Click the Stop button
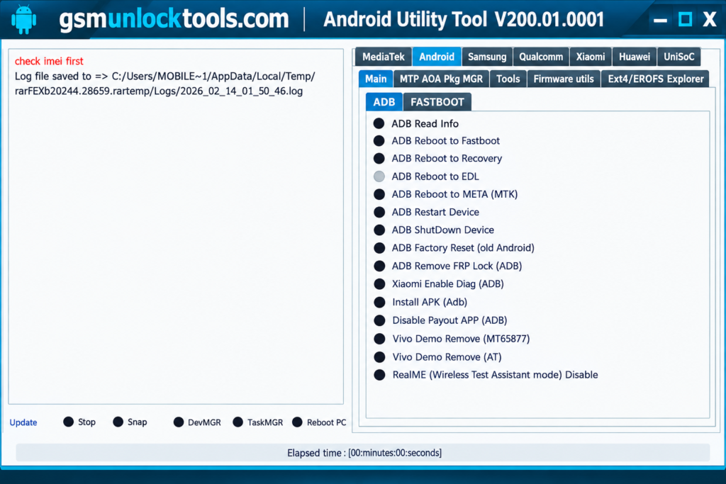 (79, 422)
